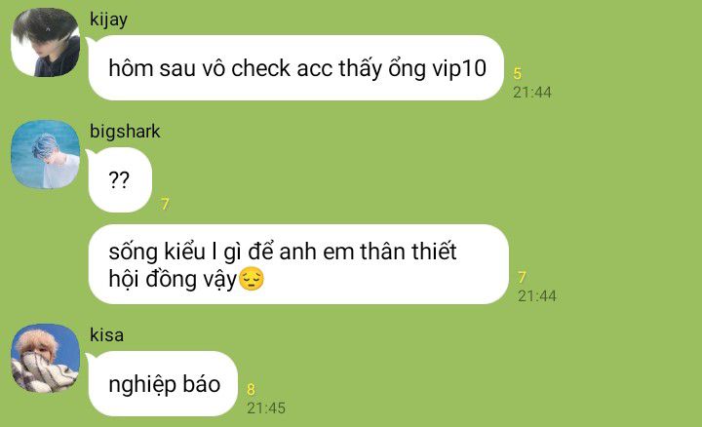Click read count 7 beside the sống kiểu message
The width and height of the screenshot is (702, 427).
[x=522, y=277]
